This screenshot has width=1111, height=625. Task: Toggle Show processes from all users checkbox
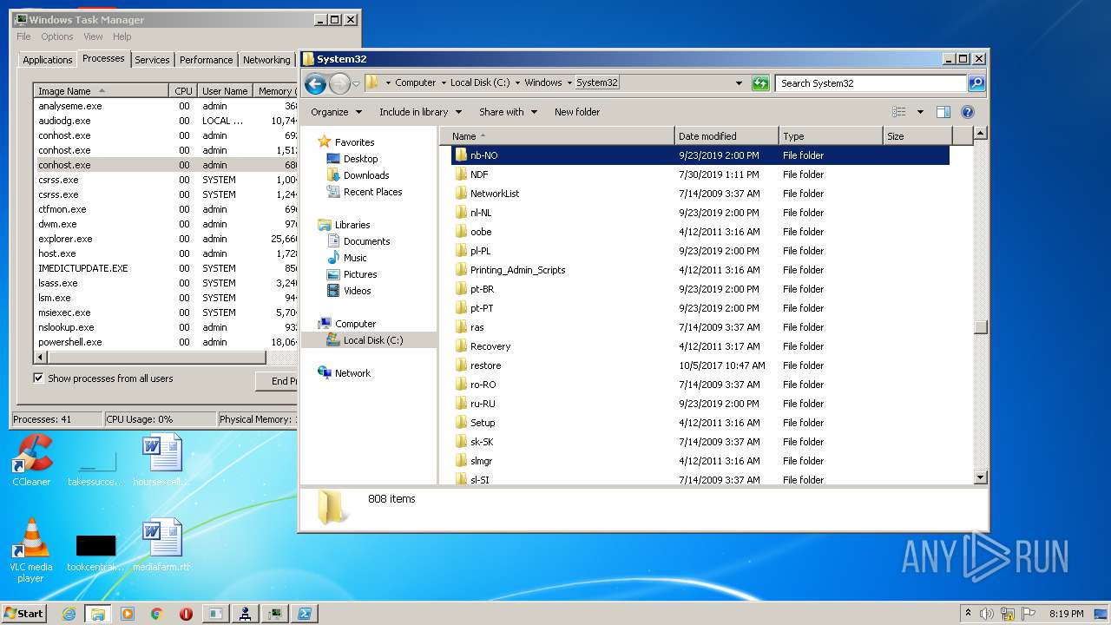coord(38,378)
